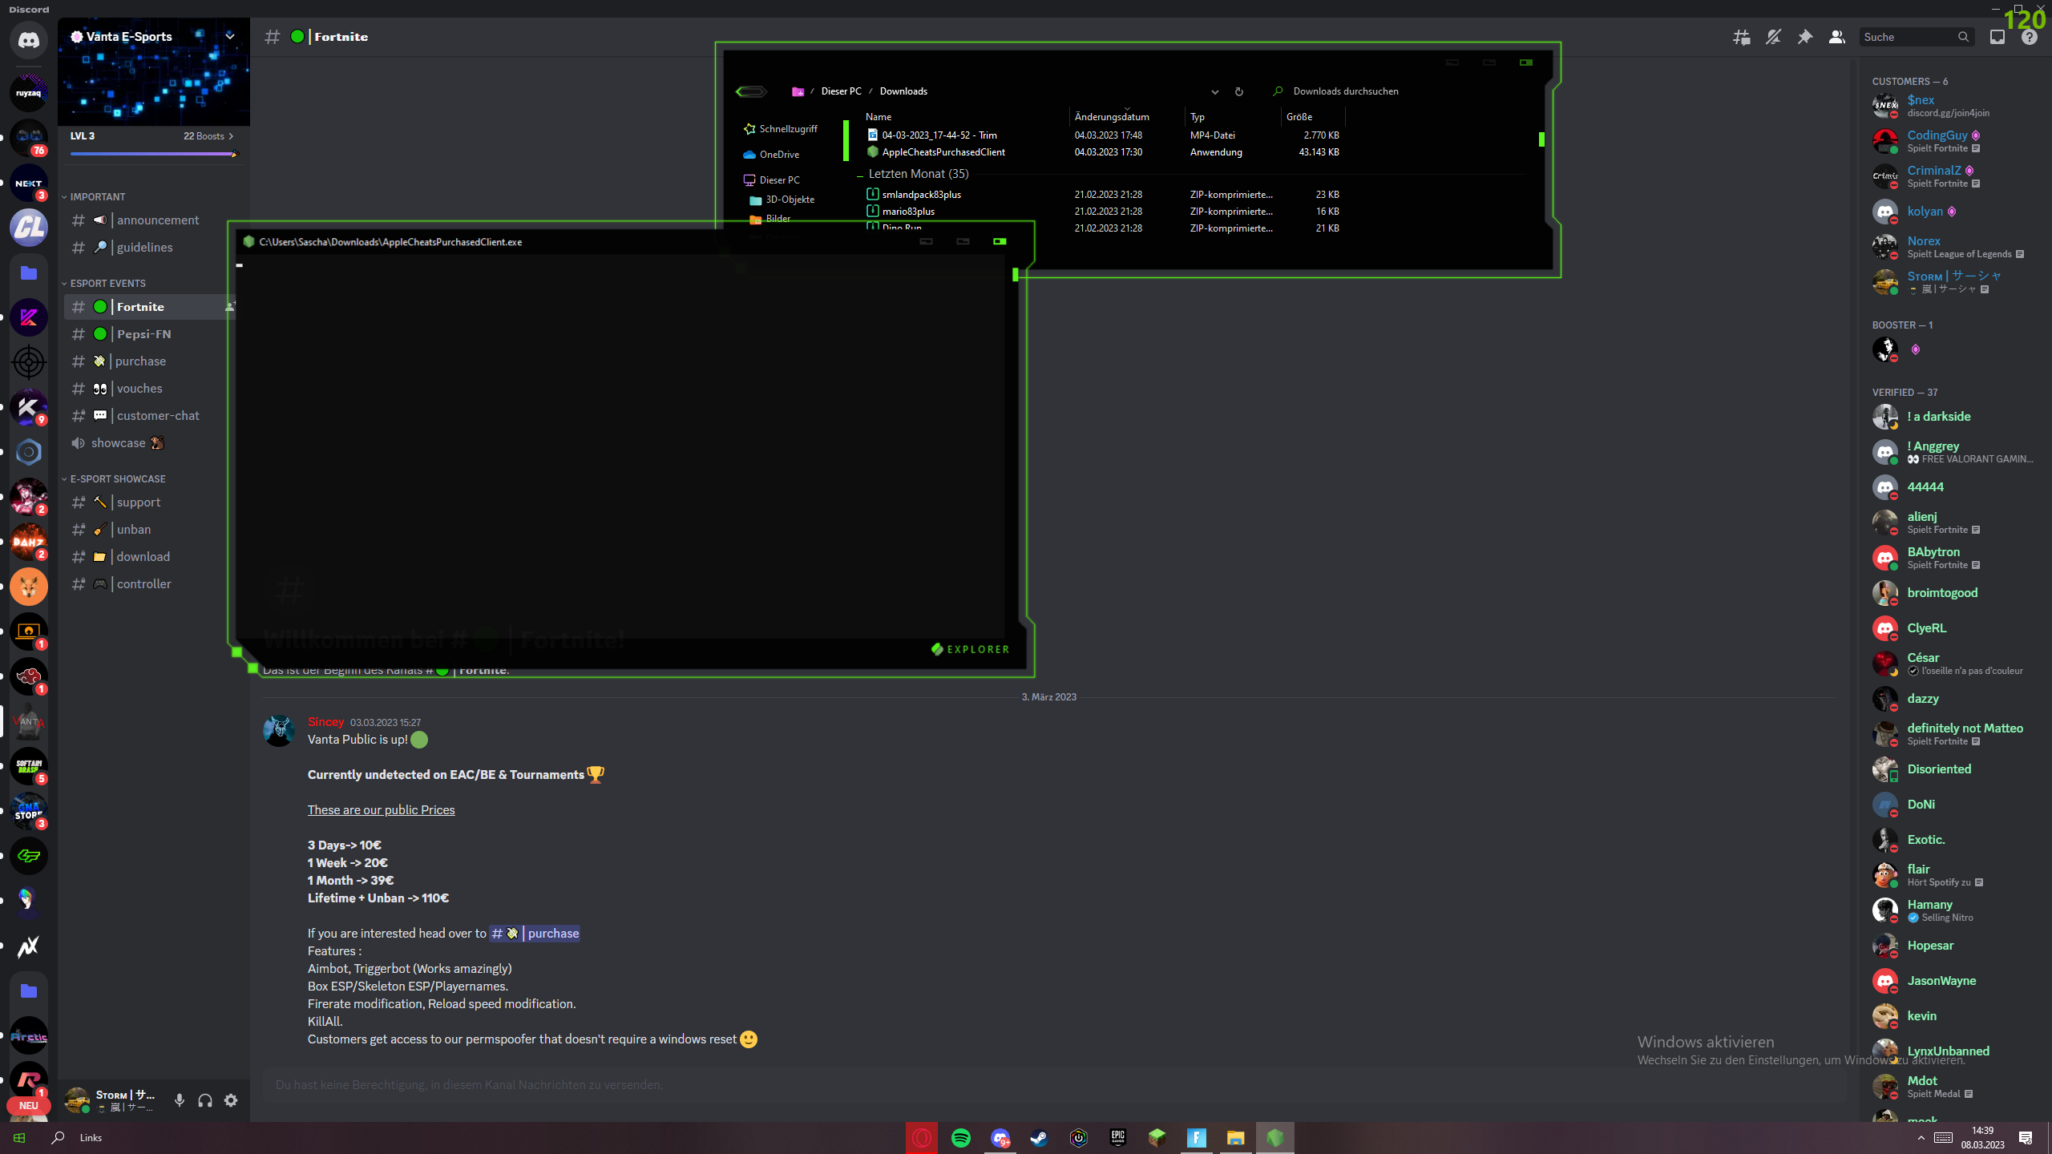The width and height of the screenshot is (2052, 1154).
Task: Click the Help question mark icon
Action: tap(2030, 37)
